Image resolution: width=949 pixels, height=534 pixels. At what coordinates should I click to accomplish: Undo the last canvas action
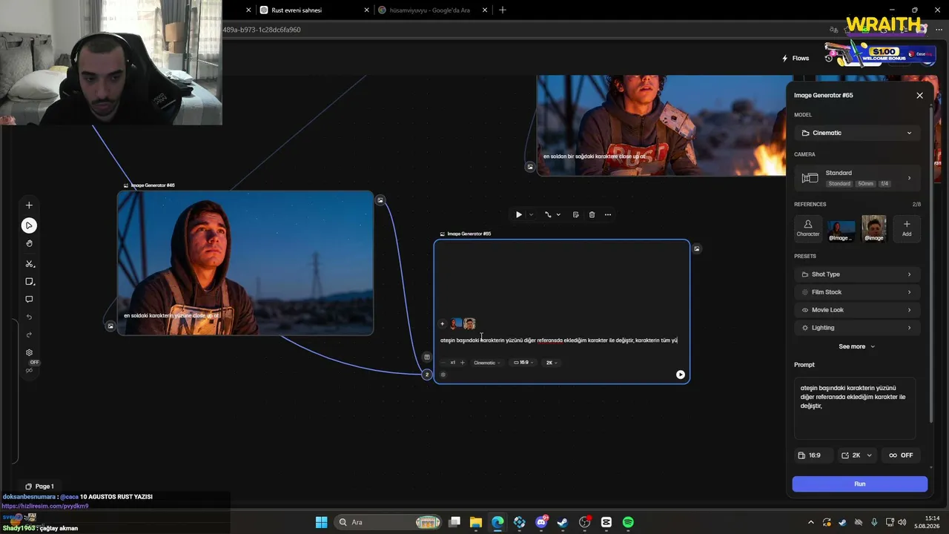(x=29, y=317)
